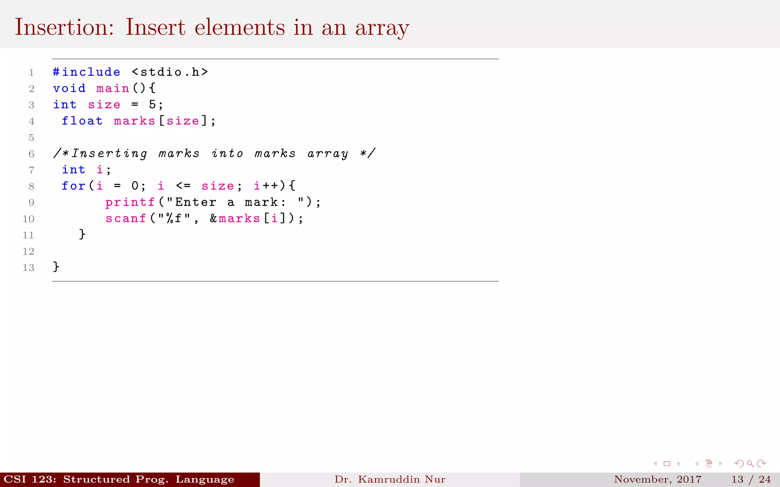Click the date 'November, 2017'

(x=658, y=479)
